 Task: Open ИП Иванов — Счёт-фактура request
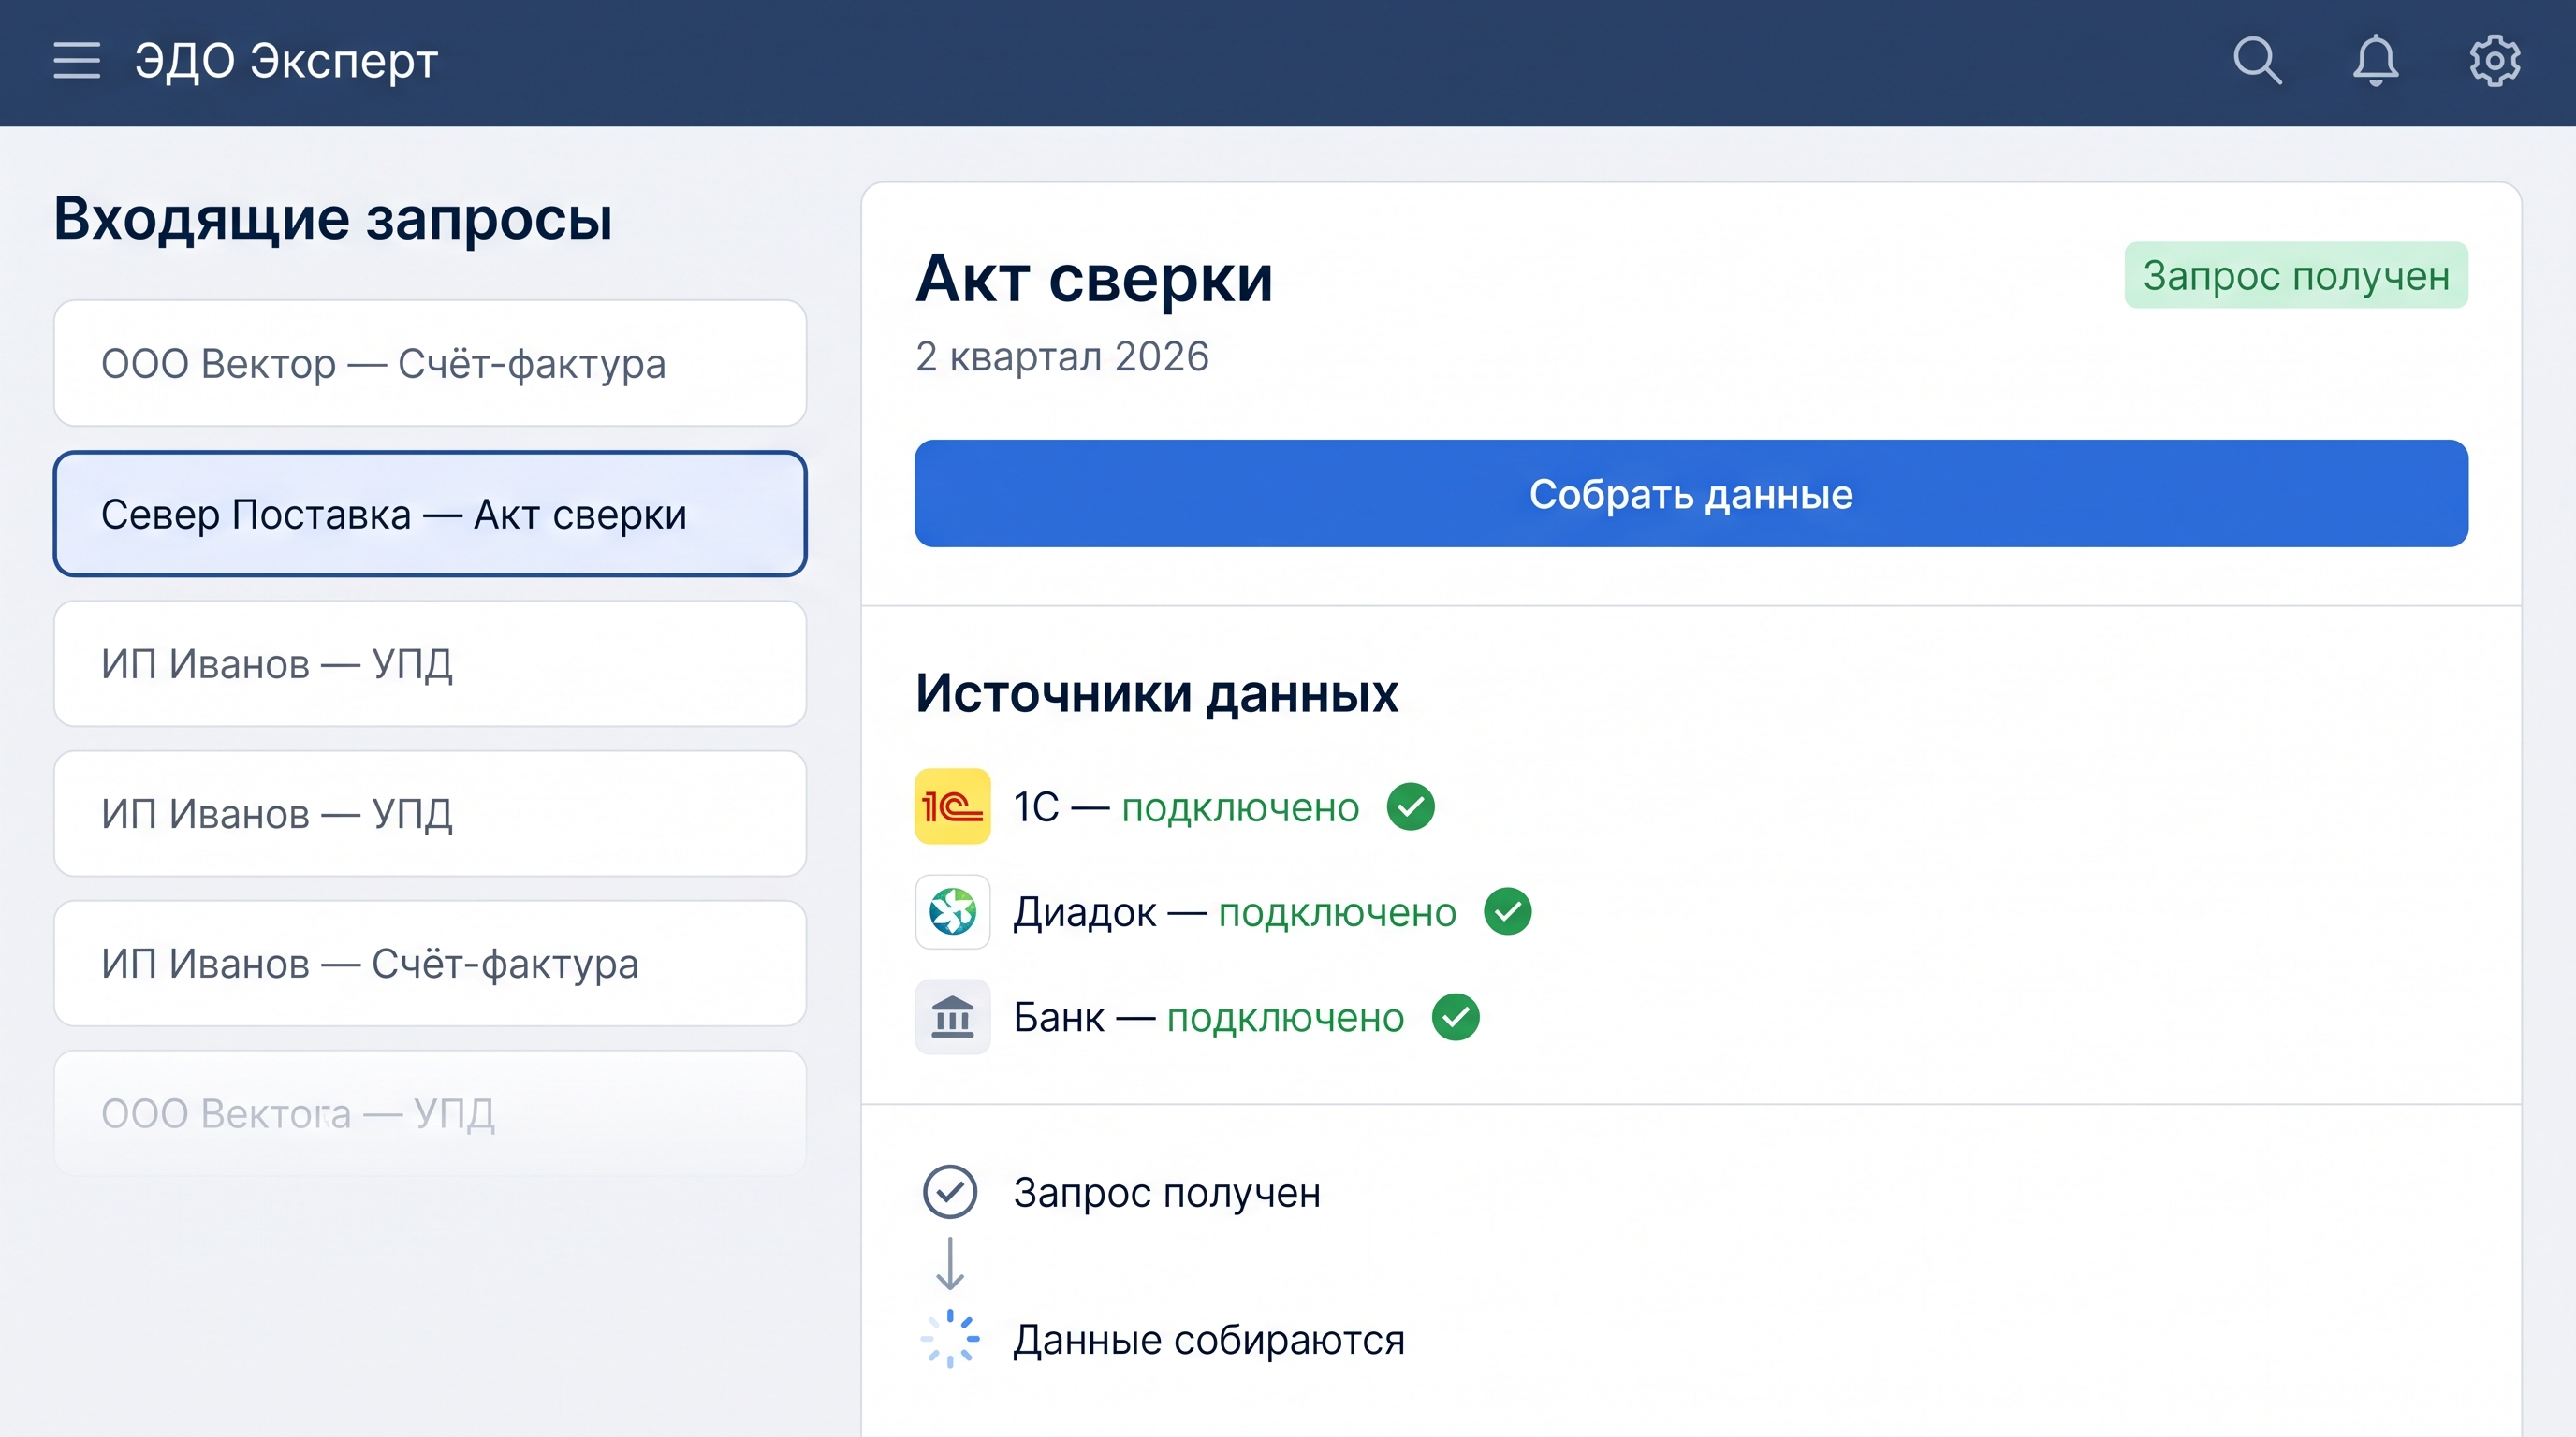430,964
